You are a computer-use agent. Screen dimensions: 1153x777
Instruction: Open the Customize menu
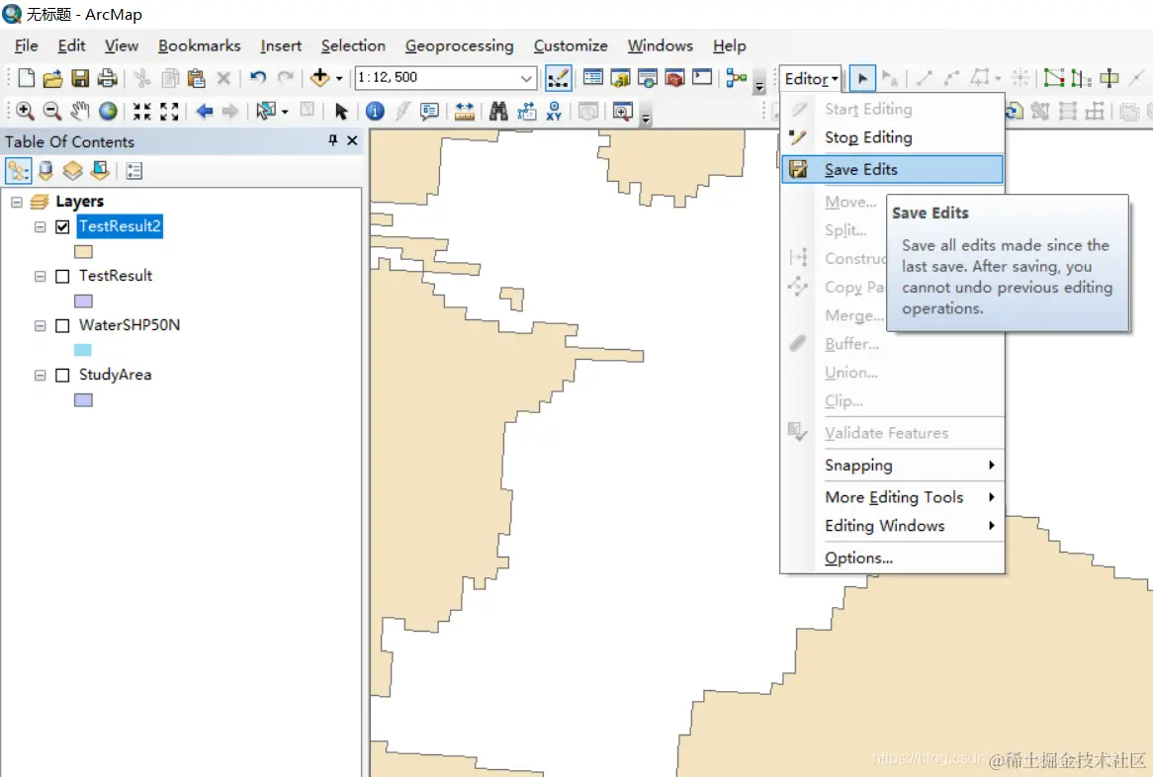[x=571, y=45]
